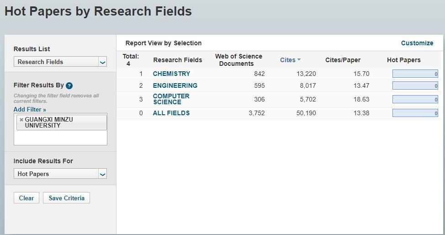This screenshot has width=445, height=235.
Task: Click the All Fields hot papers bar
Action: point(415,113)
